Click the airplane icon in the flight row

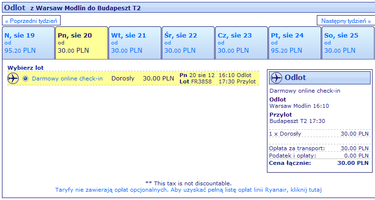tap(13, 78)
